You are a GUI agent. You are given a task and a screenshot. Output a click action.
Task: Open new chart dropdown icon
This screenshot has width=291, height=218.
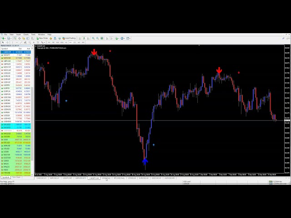click(x=3, y=38)
